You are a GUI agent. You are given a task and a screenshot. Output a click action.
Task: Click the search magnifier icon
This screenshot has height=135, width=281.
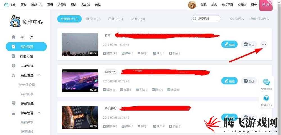click(x=194, y=19)
